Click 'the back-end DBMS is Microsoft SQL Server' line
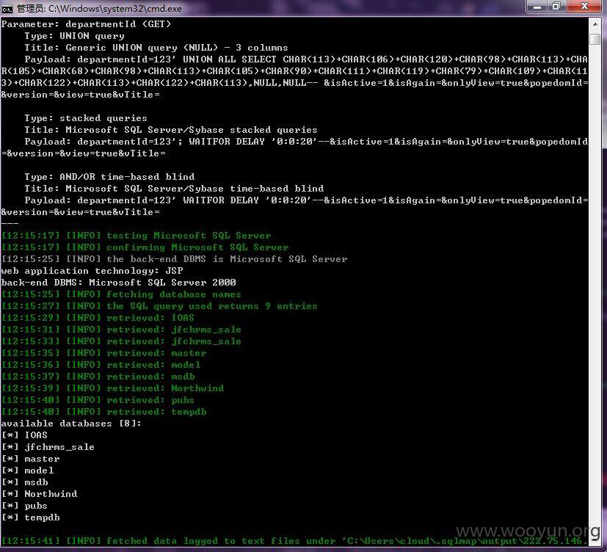The height and width of the screenshot is (552, 607). click(174, 259)
